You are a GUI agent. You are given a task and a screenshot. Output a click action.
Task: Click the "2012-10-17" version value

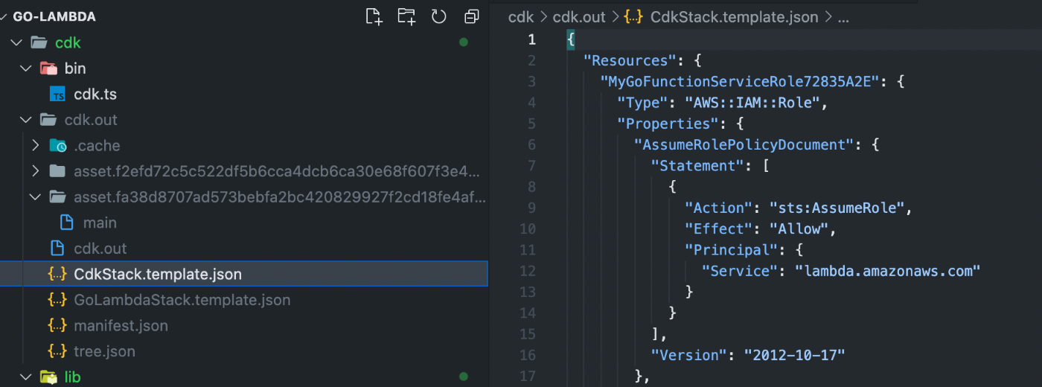(795, 355)
